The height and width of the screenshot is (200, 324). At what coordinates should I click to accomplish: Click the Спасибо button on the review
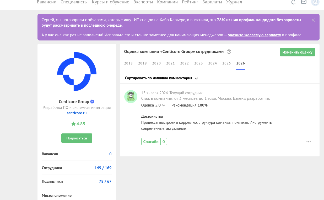151,142
